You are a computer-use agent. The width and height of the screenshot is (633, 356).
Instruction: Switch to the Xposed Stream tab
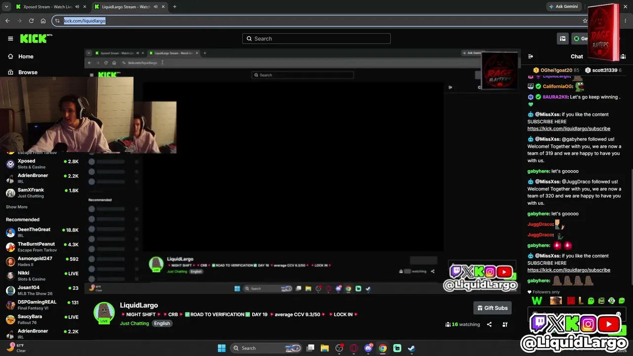[50, 7]
